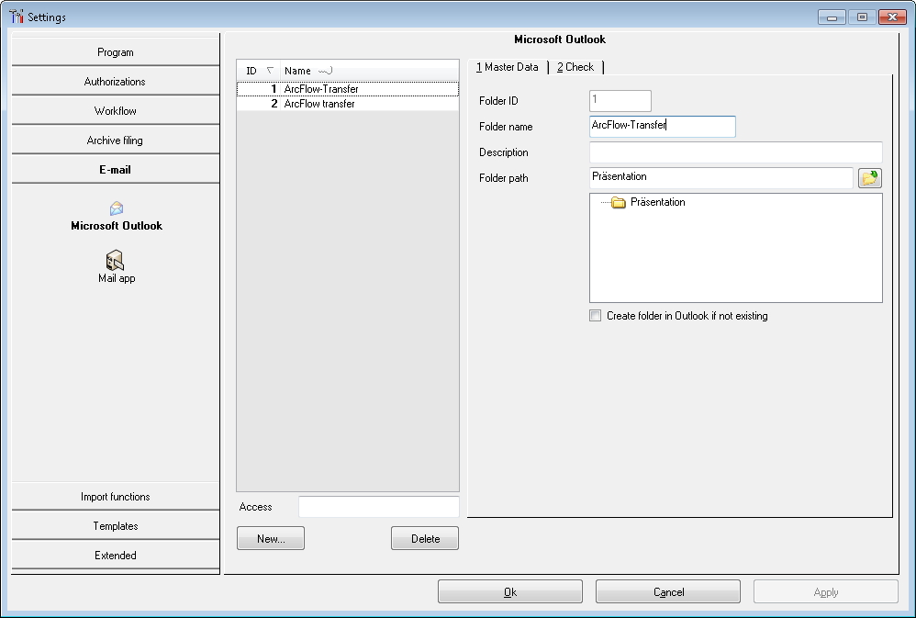Switch to the 1 Master Data tab
This screenshot has height=618, width=916.
[x=507, y=67]
